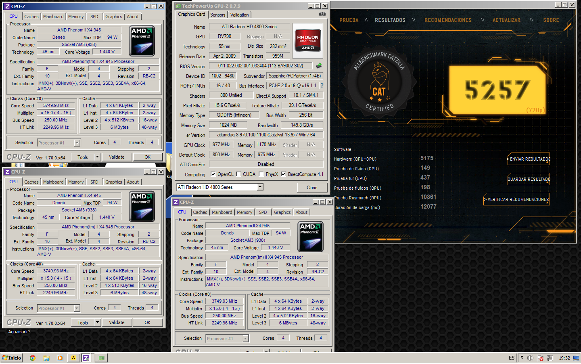This screenshot has width=581, height=364.
Task: Click the VERIFICAR RECOMENDACIONES button
Action: 516,199
